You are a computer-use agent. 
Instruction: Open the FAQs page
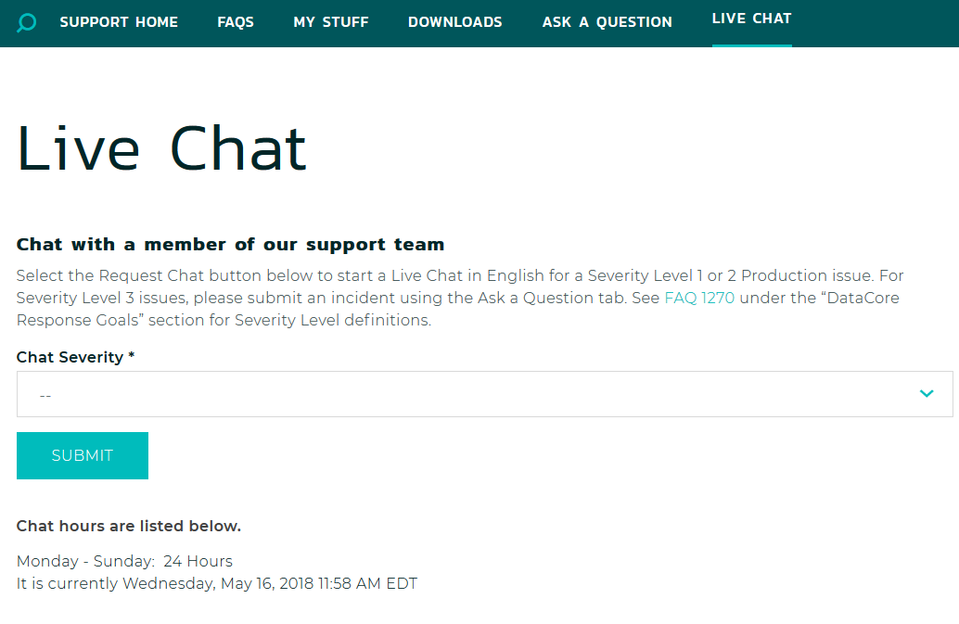[x=236, y=22]
